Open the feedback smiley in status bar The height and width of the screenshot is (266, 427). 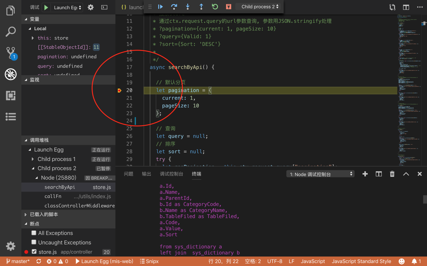pos(402,261)
